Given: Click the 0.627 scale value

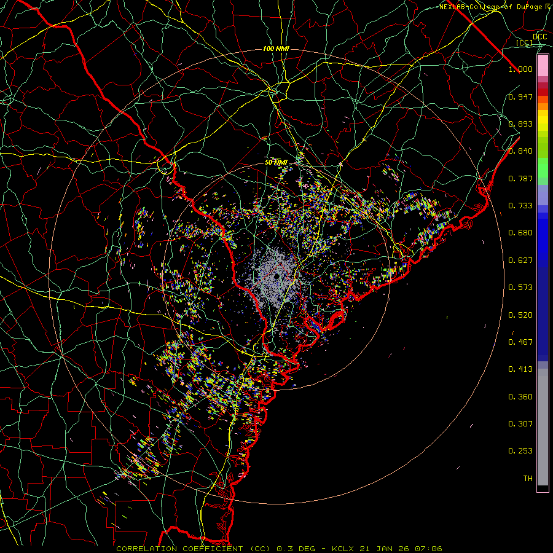Looking at the screenshot, I should point(520,261).
